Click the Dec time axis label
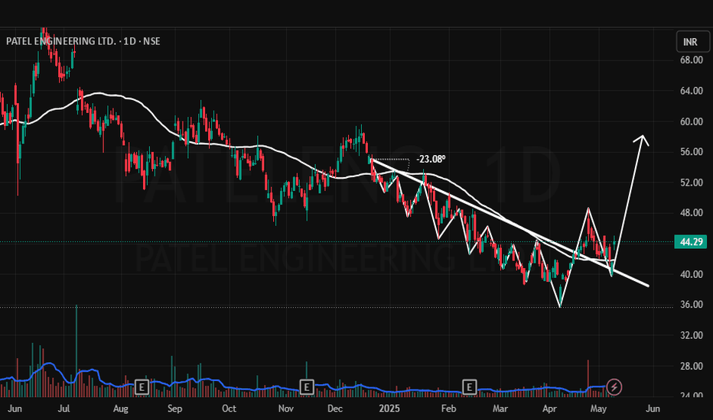Screen dimensions: 713x420 (335, 409)
